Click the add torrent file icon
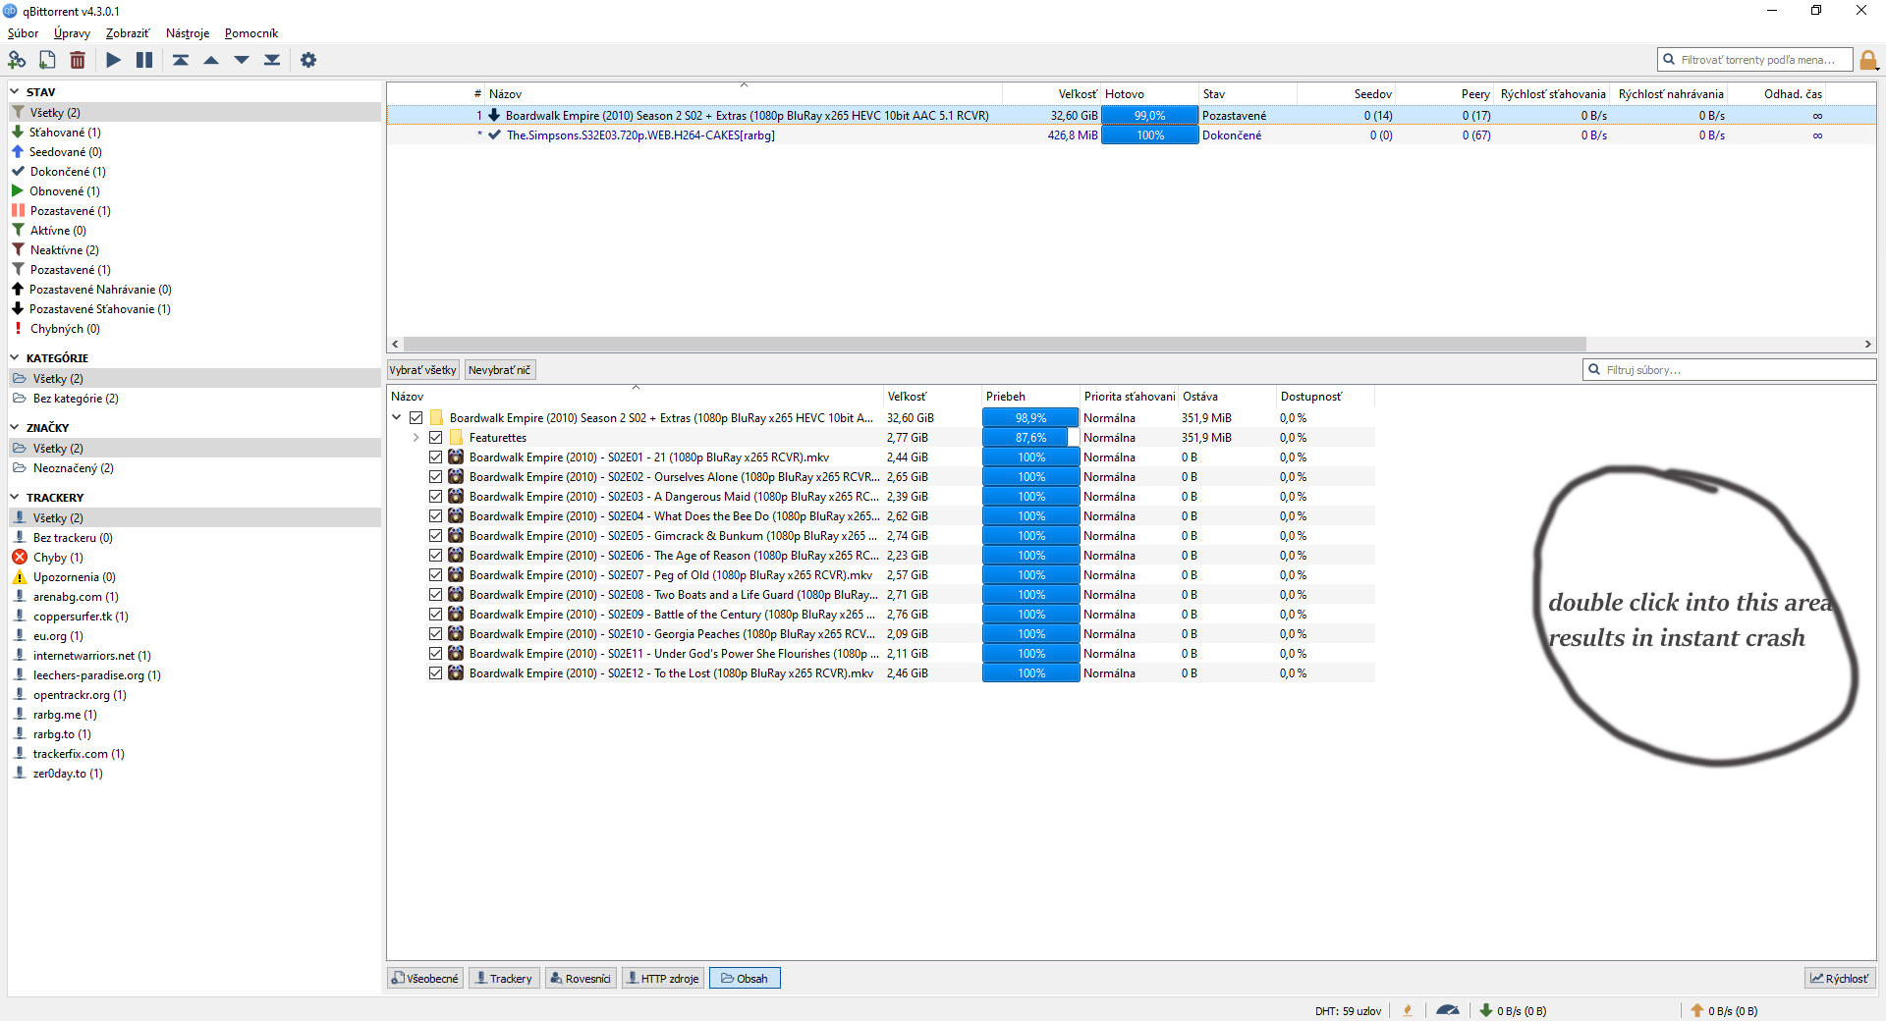The height and width of the screenshot is (1021, 1886). click(x=47, y=60)
